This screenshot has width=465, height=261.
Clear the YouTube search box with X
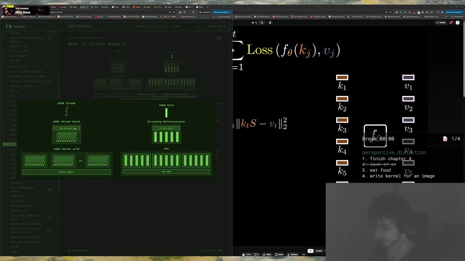[x=256, y=22]
